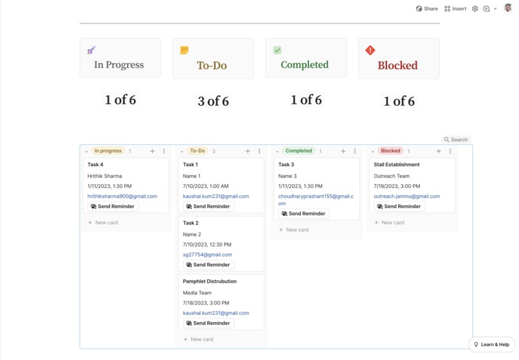Add a card via In progress plus icon
The height and width of the screenshot is (360, 519).
[152, 151]
